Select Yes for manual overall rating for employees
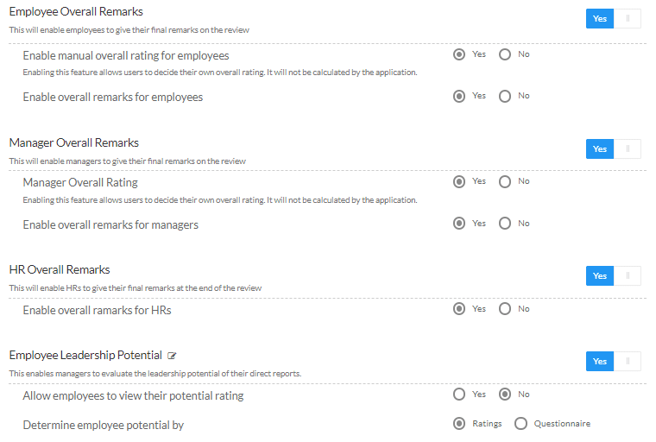 (x=459, y=54)
